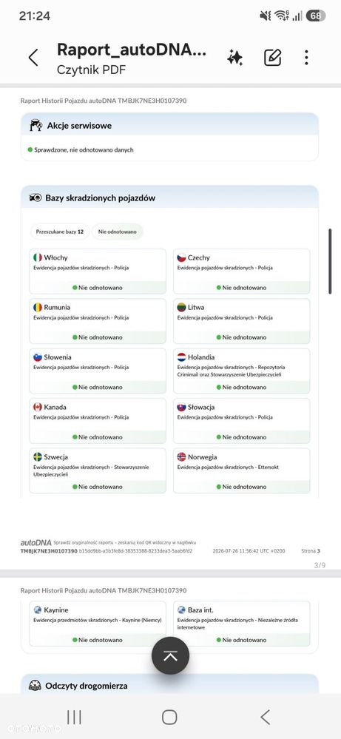Open the three-dot overflow menu

pos(306,58)
